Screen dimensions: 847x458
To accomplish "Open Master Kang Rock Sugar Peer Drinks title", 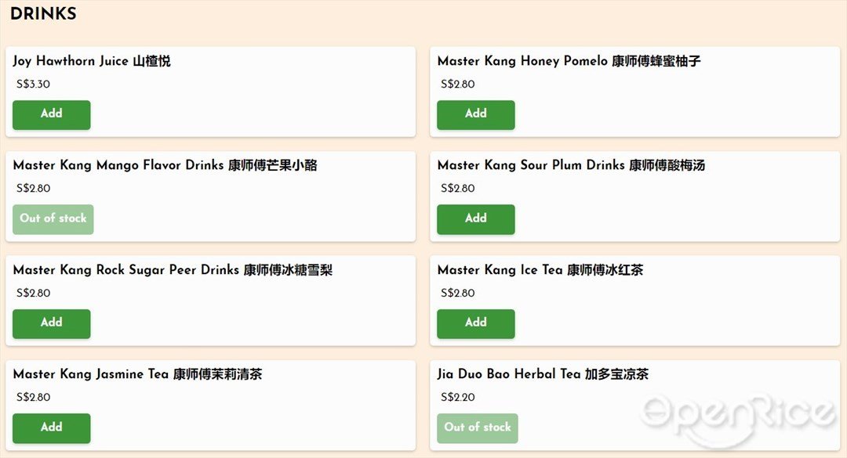I will 173,270.
